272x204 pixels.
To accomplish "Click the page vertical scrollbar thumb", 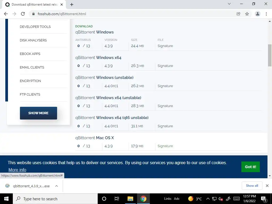I will tap(270, 55).
